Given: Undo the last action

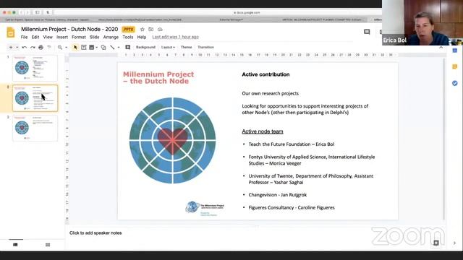Looking at the screenshot, I should point(24,47).
